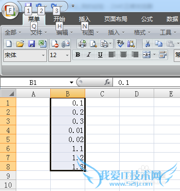Align cell text to the right
This screenshot has height=191, width=180.
coord(135,55)
